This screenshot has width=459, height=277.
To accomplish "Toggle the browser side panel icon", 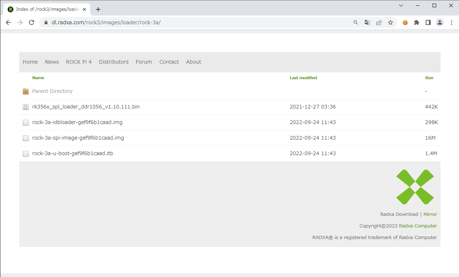I will point(428,22).
